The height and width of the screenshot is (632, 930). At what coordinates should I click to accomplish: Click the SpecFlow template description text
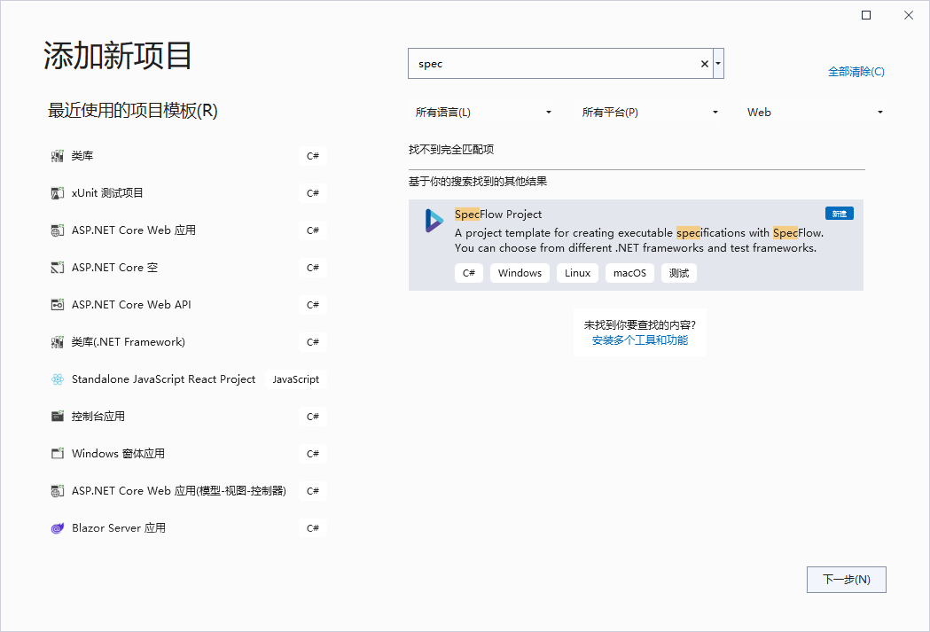tap(639, 240)
